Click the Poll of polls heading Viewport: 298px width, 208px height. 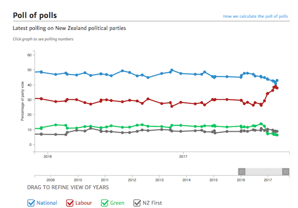tap(35, 15)
